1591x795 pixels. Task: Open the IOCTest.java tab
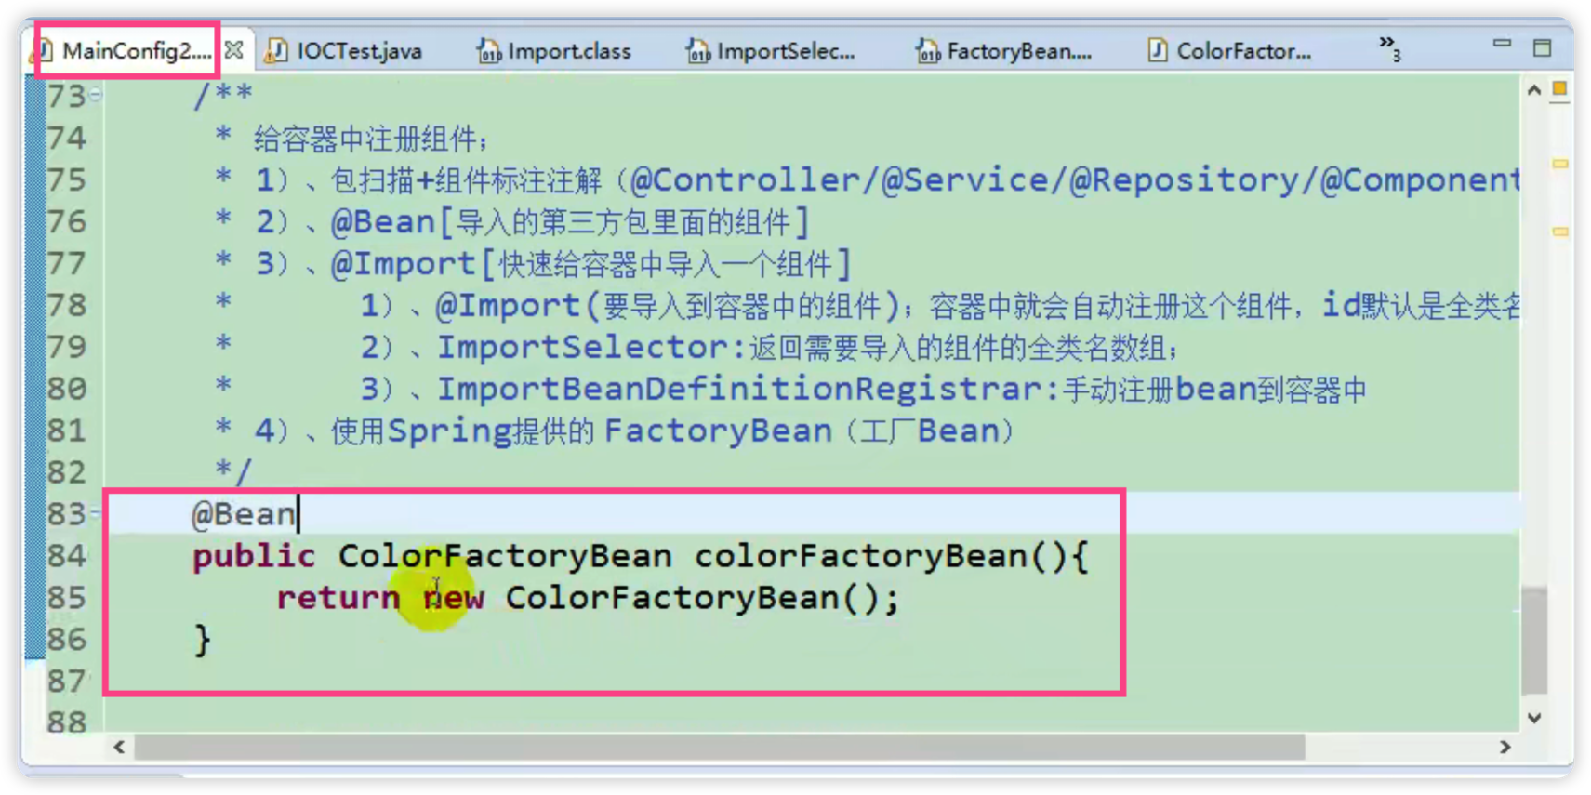pos(359,51)
